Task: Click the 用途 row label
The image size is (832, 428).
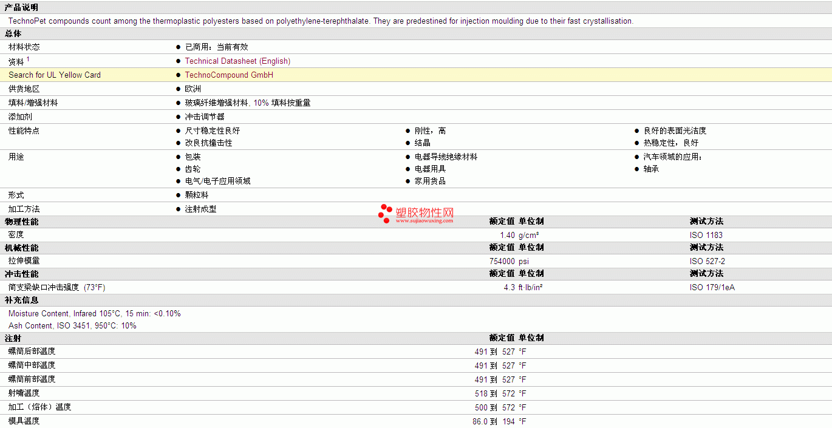Action: (x=16, y=157)
